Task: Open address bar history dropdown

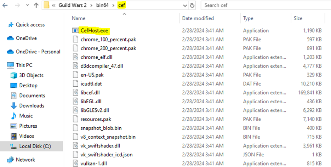Action: click(x=185, y=6)
